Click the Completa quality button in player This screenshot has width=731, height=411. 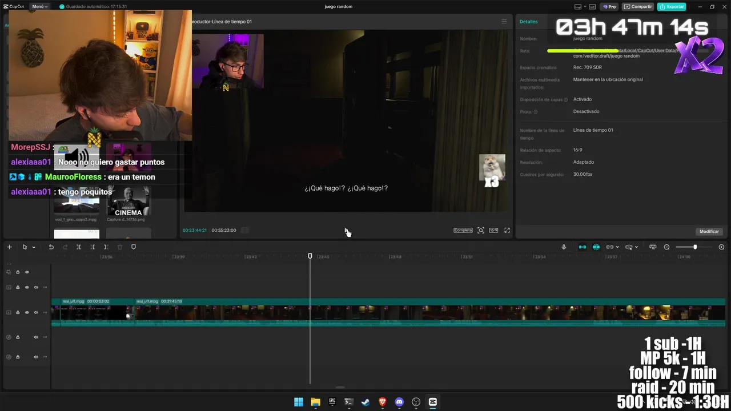[x=463, y=230]
